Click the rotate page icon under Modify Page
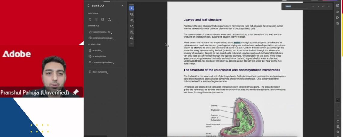This screenshot has height=137, width=343. point(90,19)
